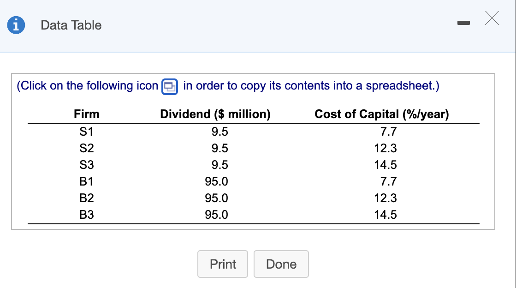Click the Done button
This screenshot has width=516, height=288.
(x=281, y=264)
